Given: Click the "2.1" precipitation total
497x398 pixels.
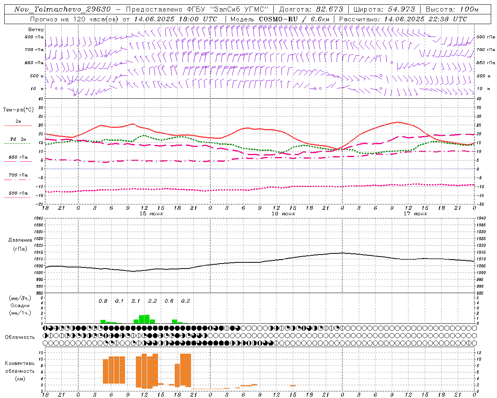Looking at the screenshot, I should tap(136, 301).
